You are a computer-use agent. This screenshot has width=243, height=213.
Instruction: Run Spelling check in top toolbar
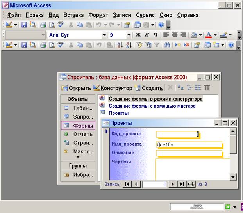coord(61,25)
